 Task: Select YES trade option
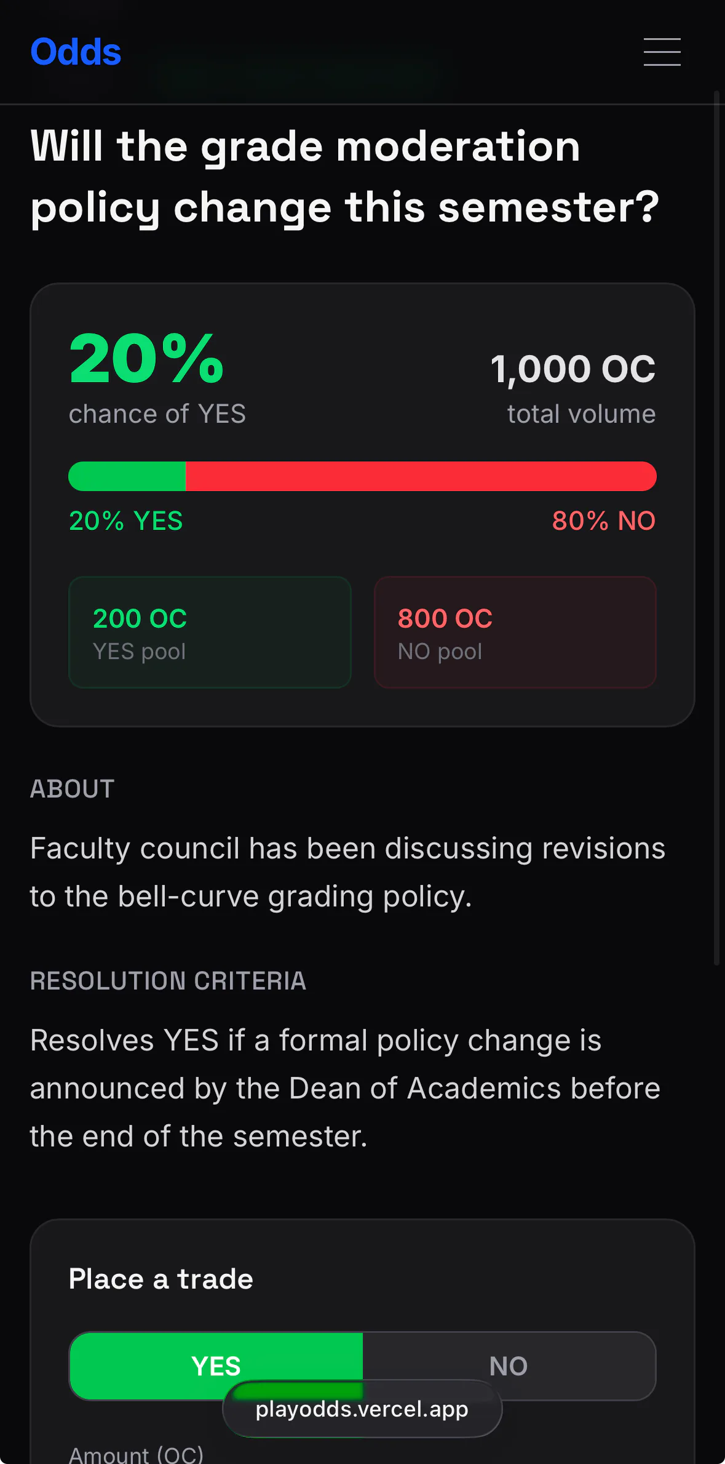tap(216, 1366)
